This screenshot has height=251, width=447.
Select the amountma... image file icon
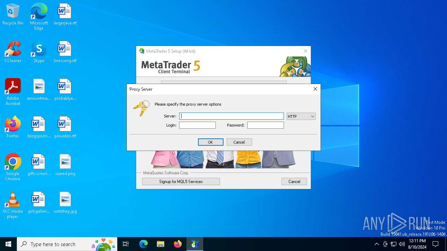click(39, 90)
